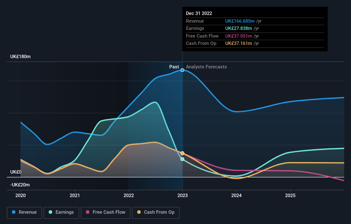
Task: Click the Earnings row label in tooltip
Action: (x=195, y=28)
